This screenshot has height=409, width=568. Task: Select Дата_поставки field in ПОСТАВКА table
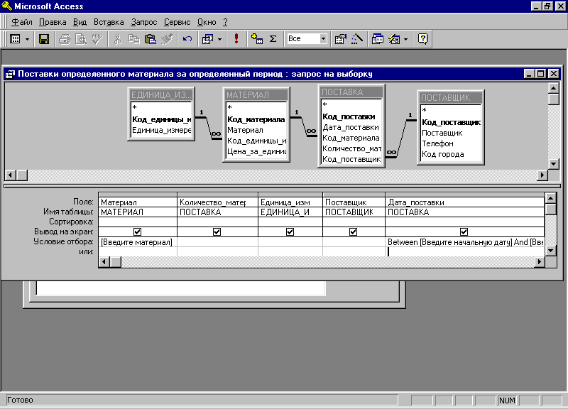pos(351,127)
